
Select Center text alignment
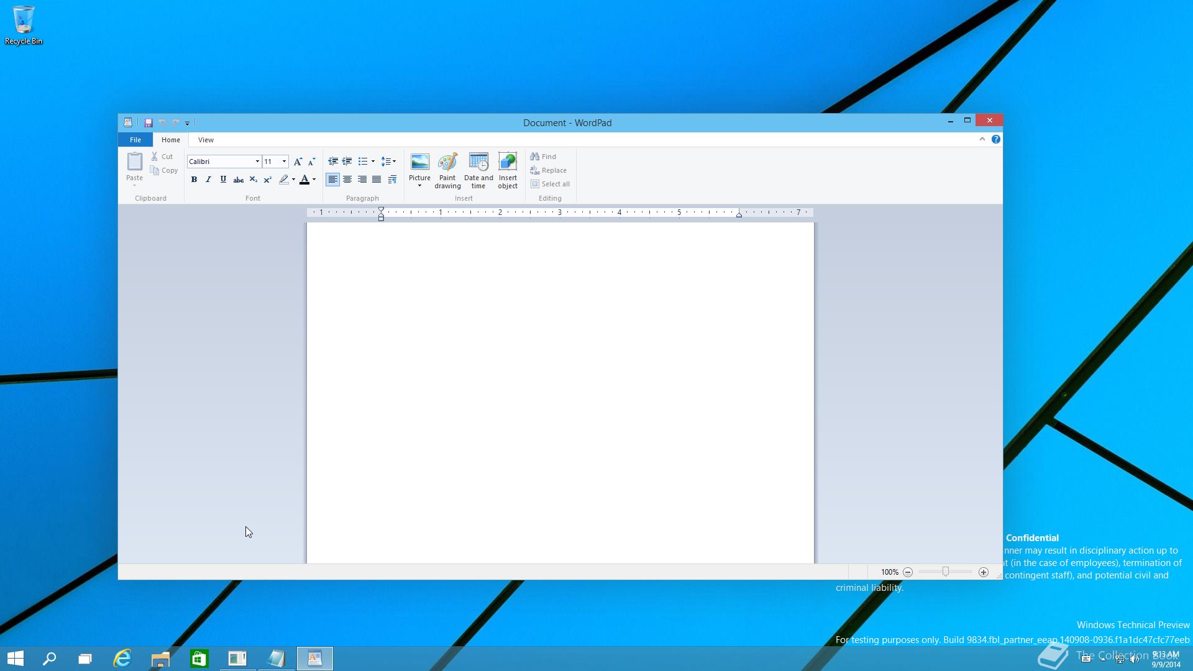coord(347,180)
